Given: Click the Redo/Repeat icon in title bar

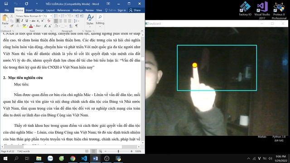Looking at the screenshot, I should pyautogui.click(x=26, y=4).
